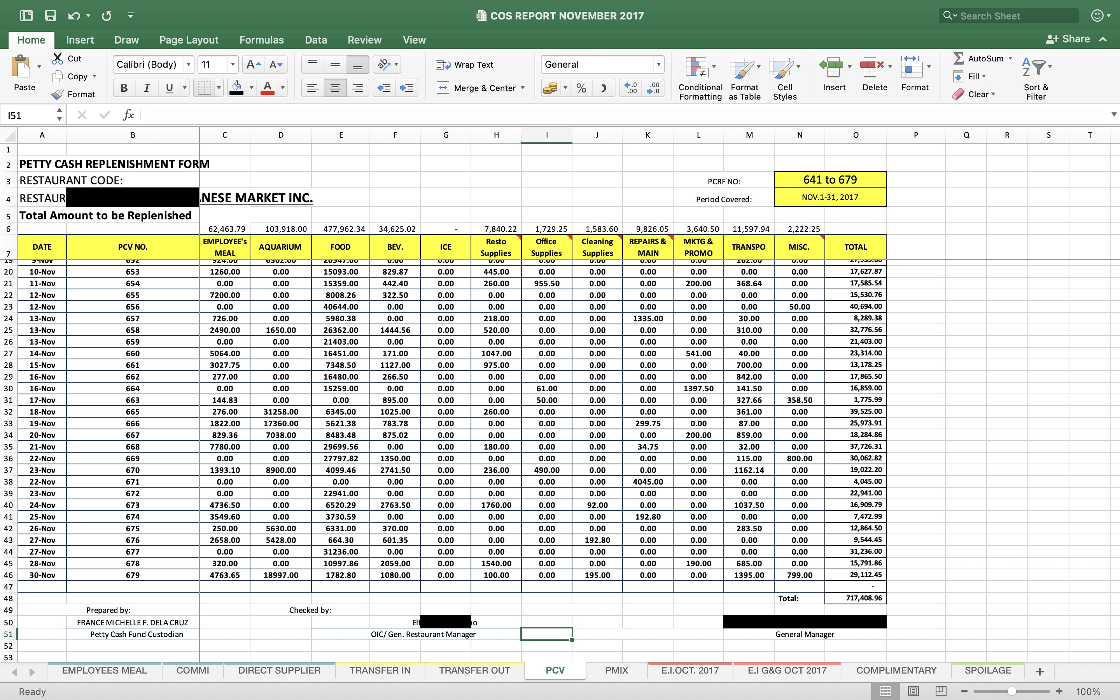Switch to Page Layout view in status bar

pos(913,691)
